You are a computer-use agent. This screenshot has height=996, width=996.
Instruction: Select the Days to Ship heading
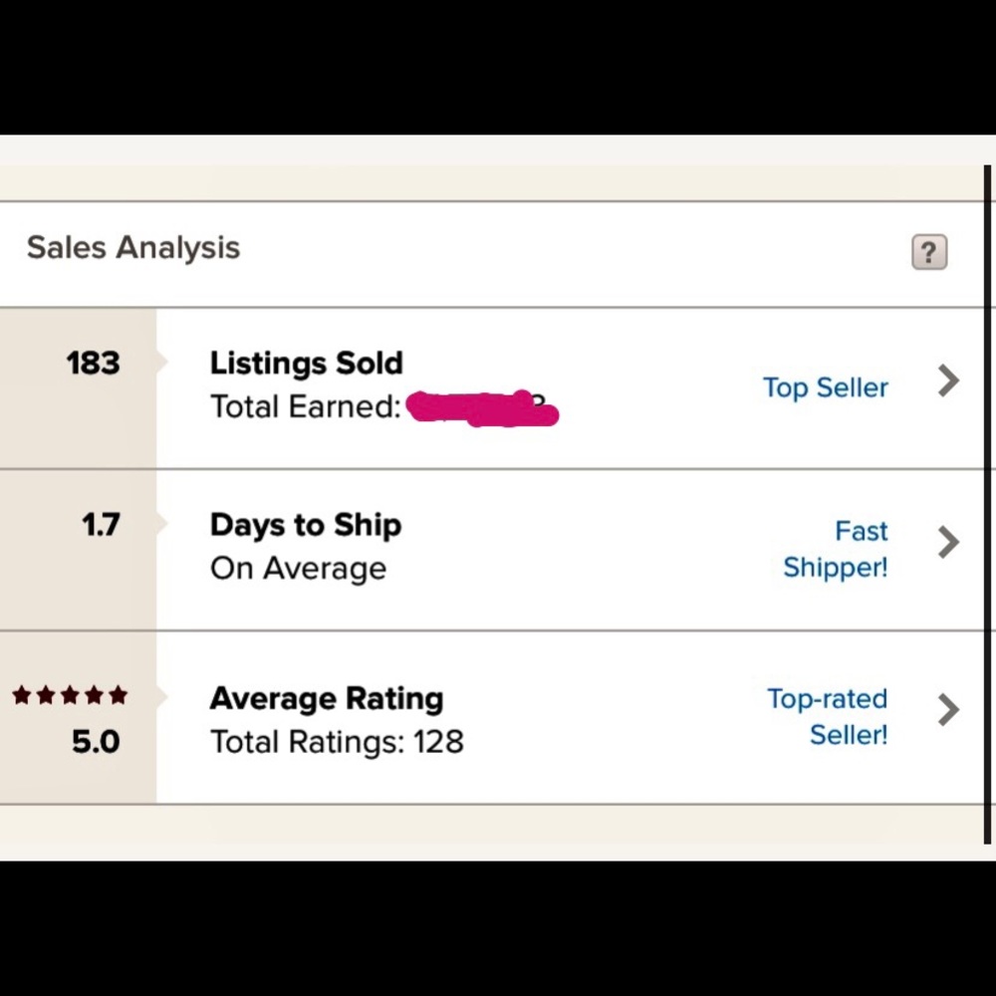click(x=305, y=525)
